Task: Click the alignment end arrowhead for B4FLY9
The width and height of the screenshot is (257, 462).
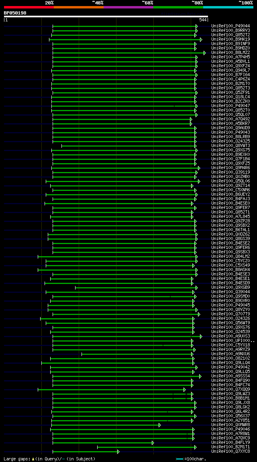Action: click(x=153, y=443)
